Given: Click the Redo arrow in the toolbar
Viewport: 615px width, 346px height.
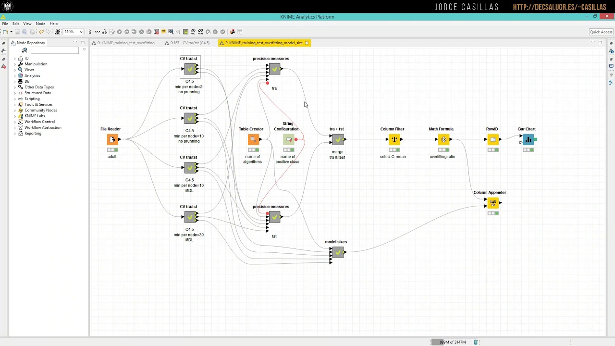Looking at the screenshot, I should [48, 32].
